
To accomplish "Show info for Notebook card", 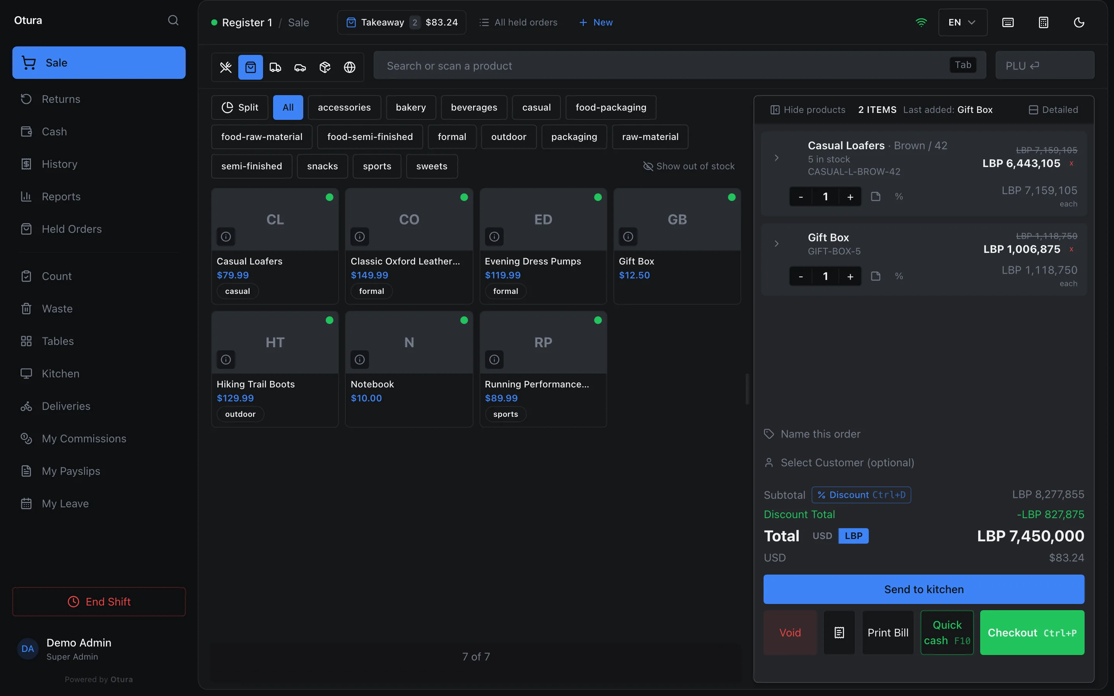I will point(359,360).
